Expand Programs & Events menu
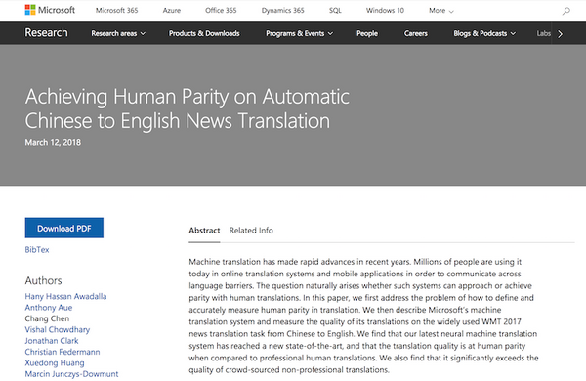Viewport: 586px width, 381px height. tap(299, 33)
